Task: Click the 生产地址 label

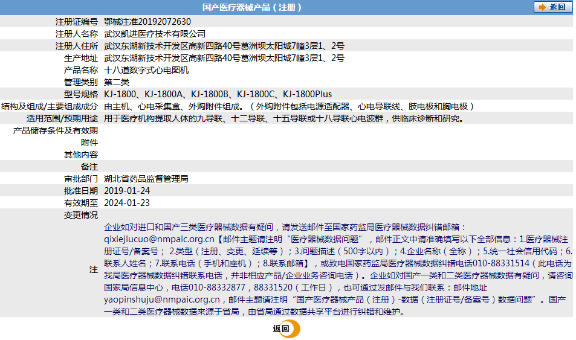Action: 81,58
